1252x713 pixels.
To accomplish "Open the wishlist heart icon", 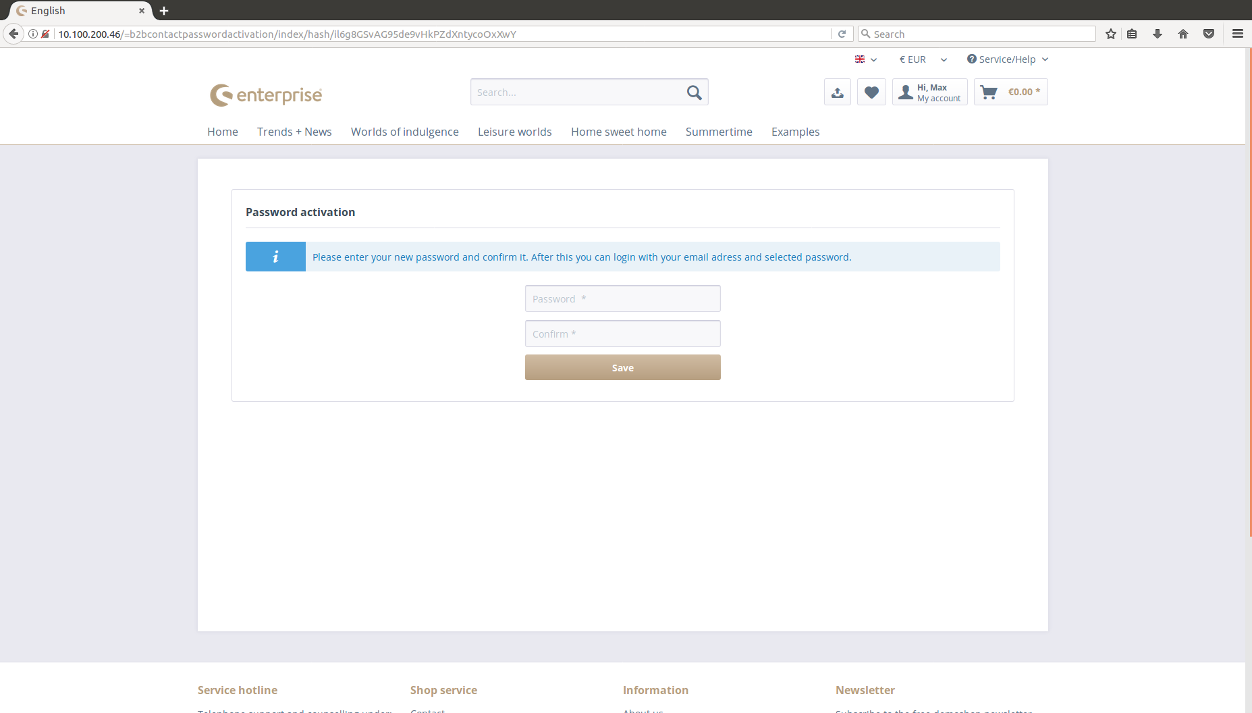I will [x=871, y=93].
